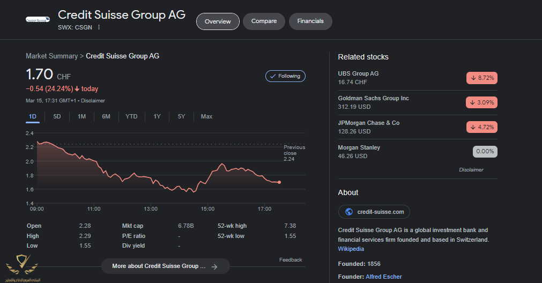Click the 1.70 CHF current price
Image resolution: width=542 pixels, height=283 pixels.
coord(48,75)
